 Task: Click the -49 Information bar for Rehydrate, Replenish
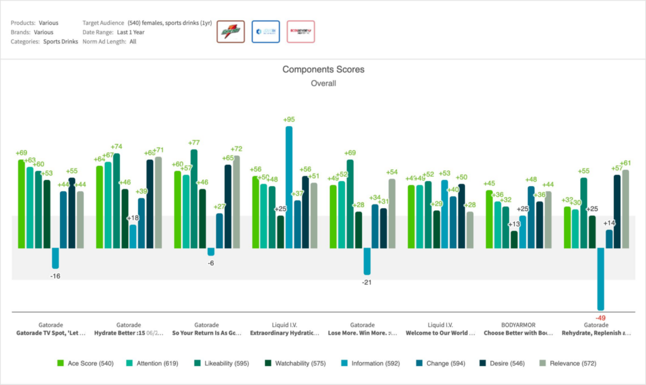601,279
